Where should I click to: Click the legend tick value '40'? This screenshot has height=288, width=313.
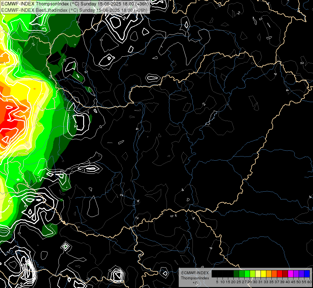click(288, 282)
